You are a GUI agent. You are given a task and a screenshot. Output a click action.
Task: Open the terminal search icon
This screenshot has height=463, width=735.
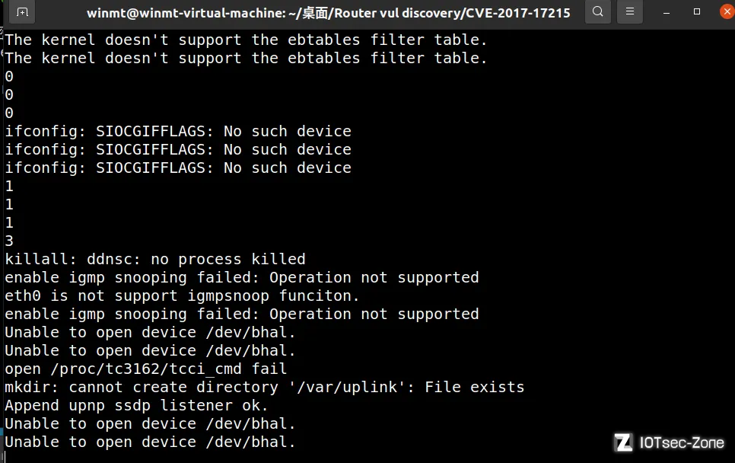tap(597, 11)
